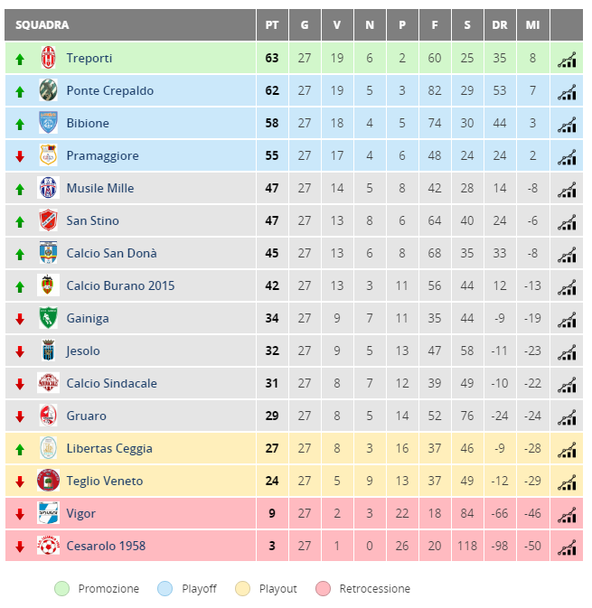Click the green Promozione legend circle
592x608 pixels.
pos(61,588)
